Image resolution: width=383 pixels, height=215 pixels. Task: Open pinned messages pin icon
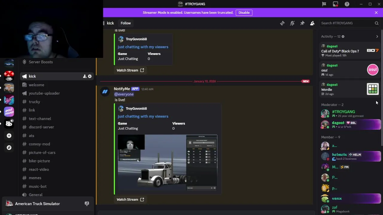pos(302,23)
